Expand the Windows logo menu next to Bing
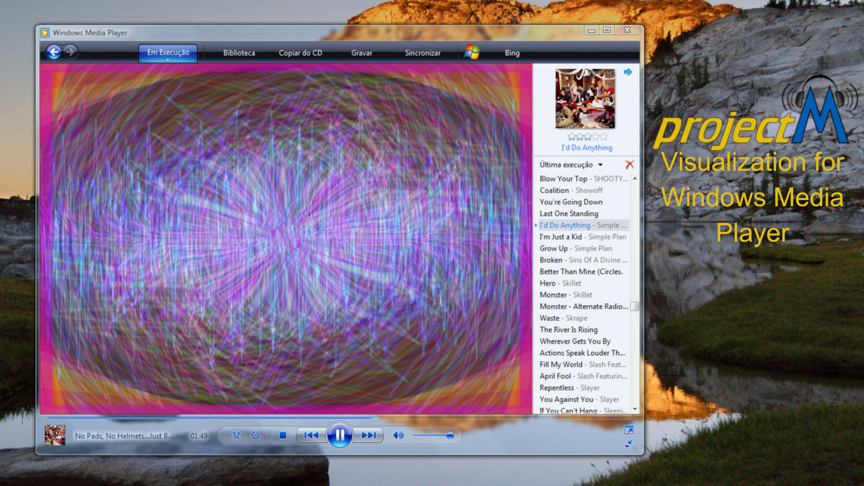The height and width of the screenshot is (486, 864). pos(473,52)
